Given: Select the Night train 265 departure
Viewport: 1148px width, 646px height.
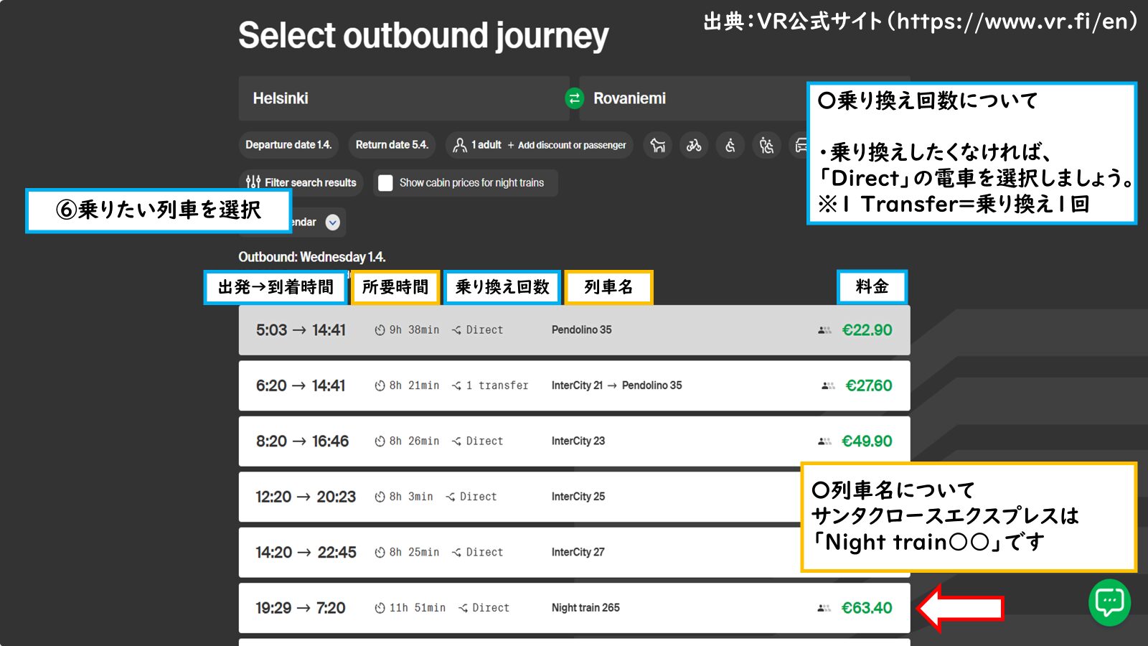Looking at the screenshot, I should [x=574, y=608].
